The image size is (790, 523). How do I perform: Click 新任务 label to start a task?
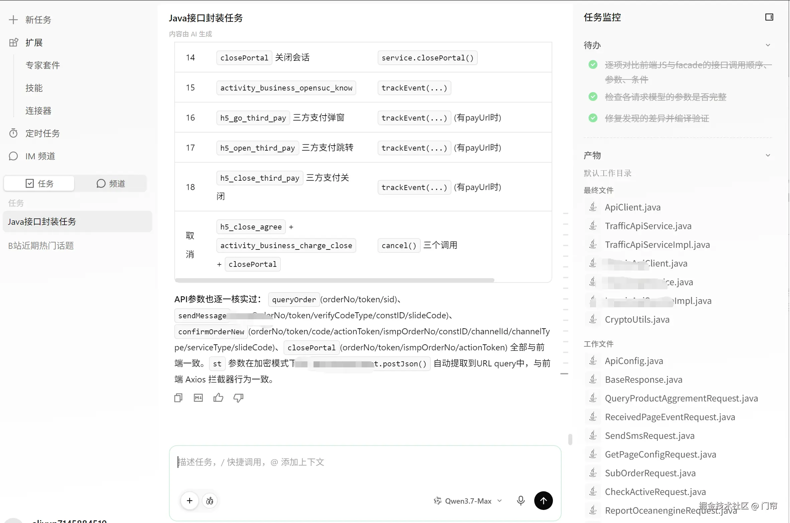(x=38, y=20)
